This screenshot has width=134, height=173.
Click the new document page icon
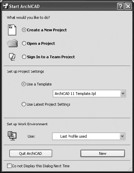click(x=12, y=30)
